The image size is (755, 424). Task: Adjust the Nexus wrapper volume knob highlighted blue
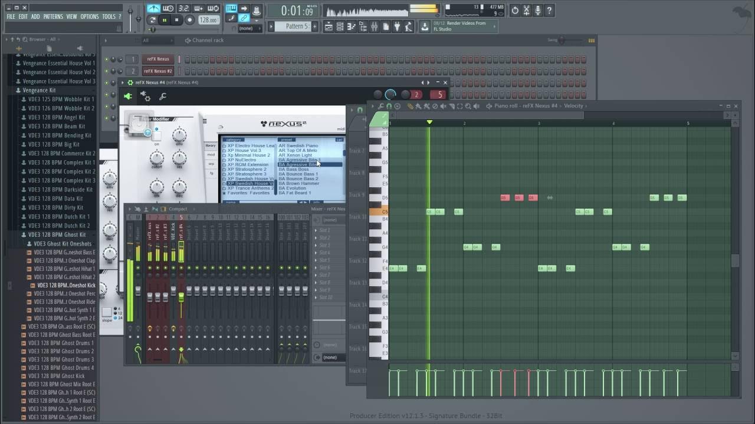(x=390, y=95)
